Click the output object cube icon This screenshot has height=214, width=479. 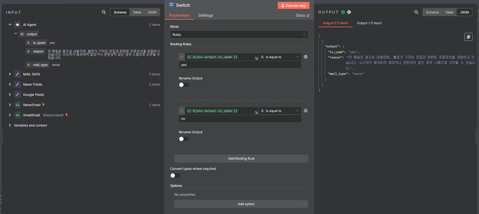pos(22,34)
